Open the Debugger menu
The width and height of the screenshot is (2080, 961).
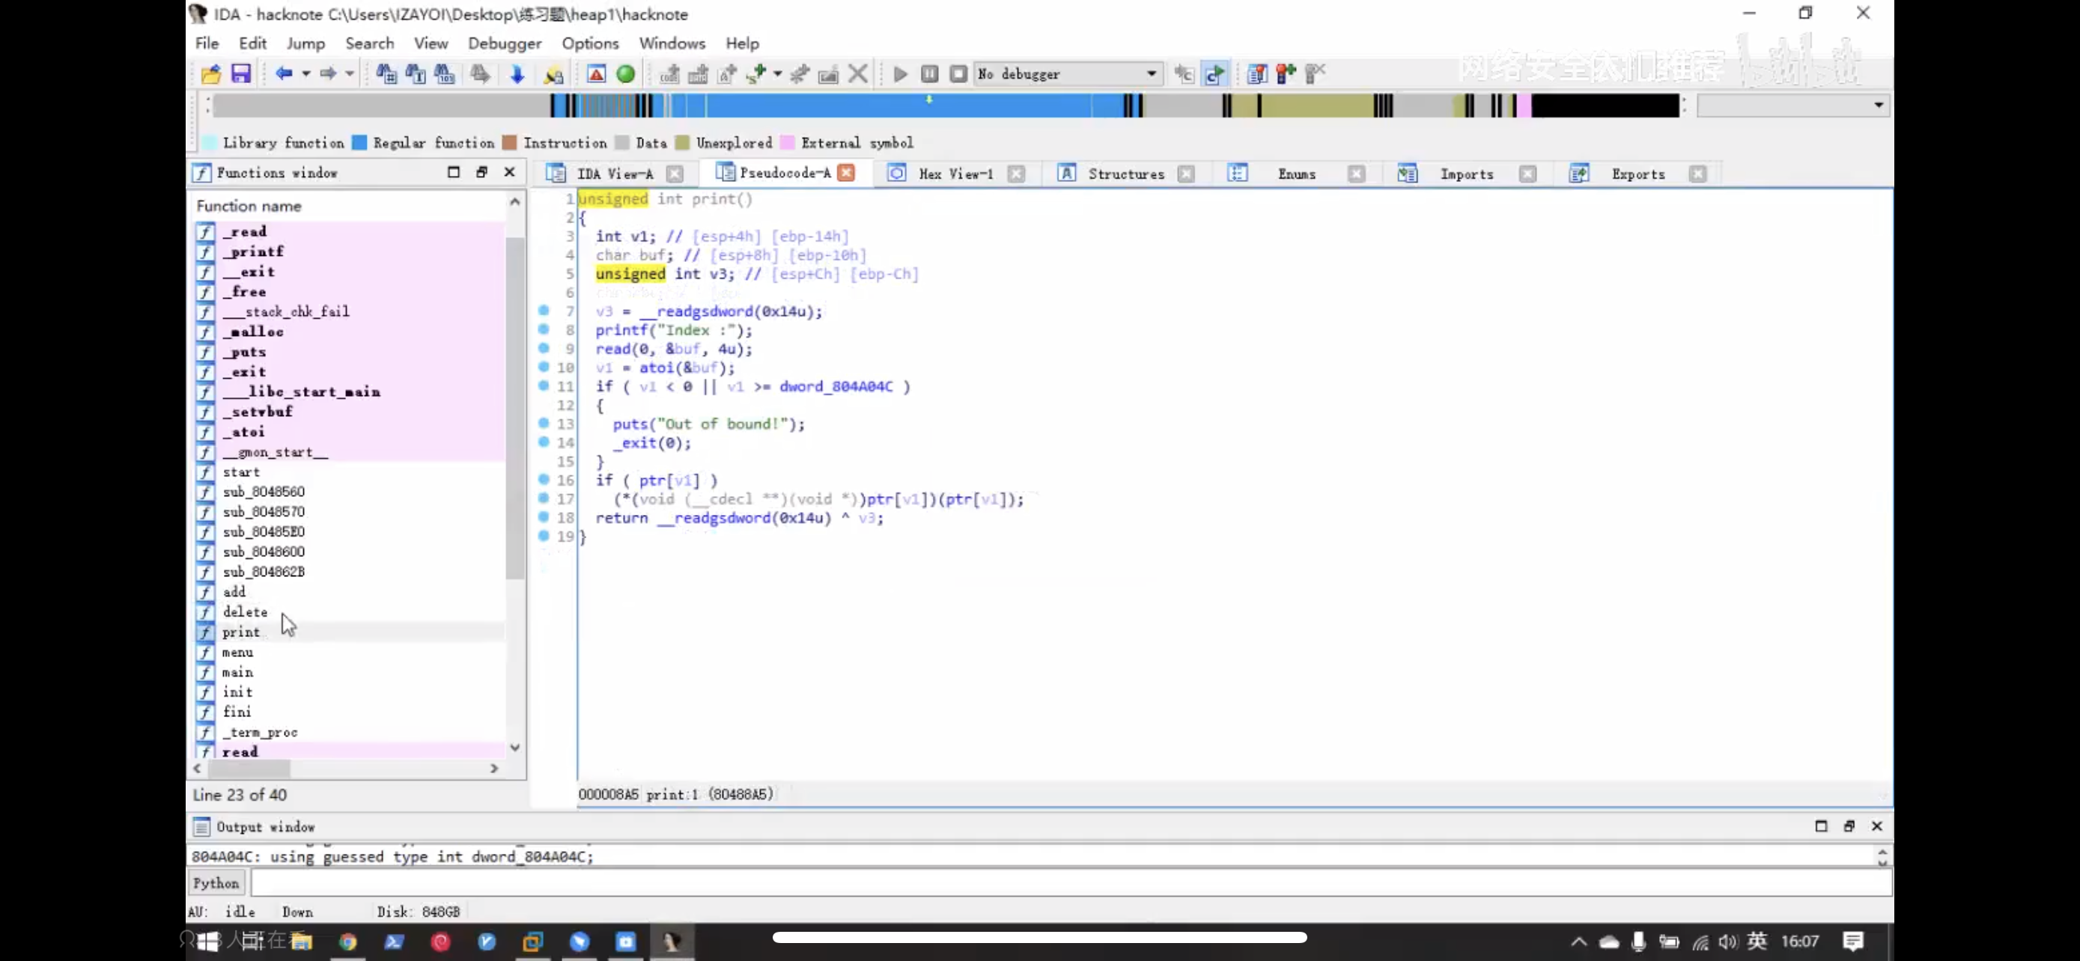pos(504,43)
